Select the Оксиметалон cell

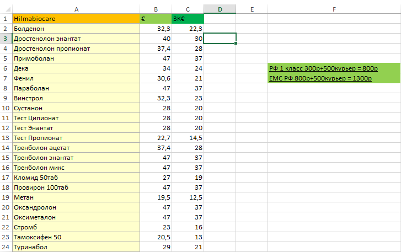[x=76, y=217]
